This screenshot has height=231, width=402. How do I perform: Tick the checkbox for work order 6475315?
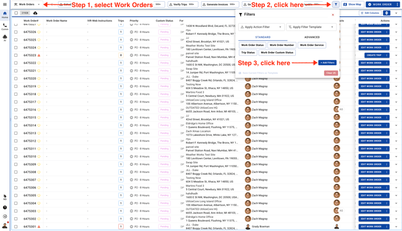click(x=16, y=117)
